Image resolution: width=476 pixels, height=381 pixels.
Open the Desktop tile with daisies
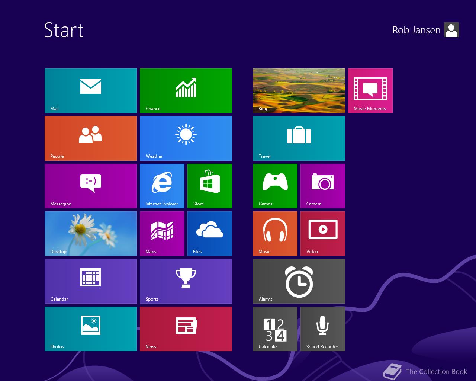(x=91, y=234)
